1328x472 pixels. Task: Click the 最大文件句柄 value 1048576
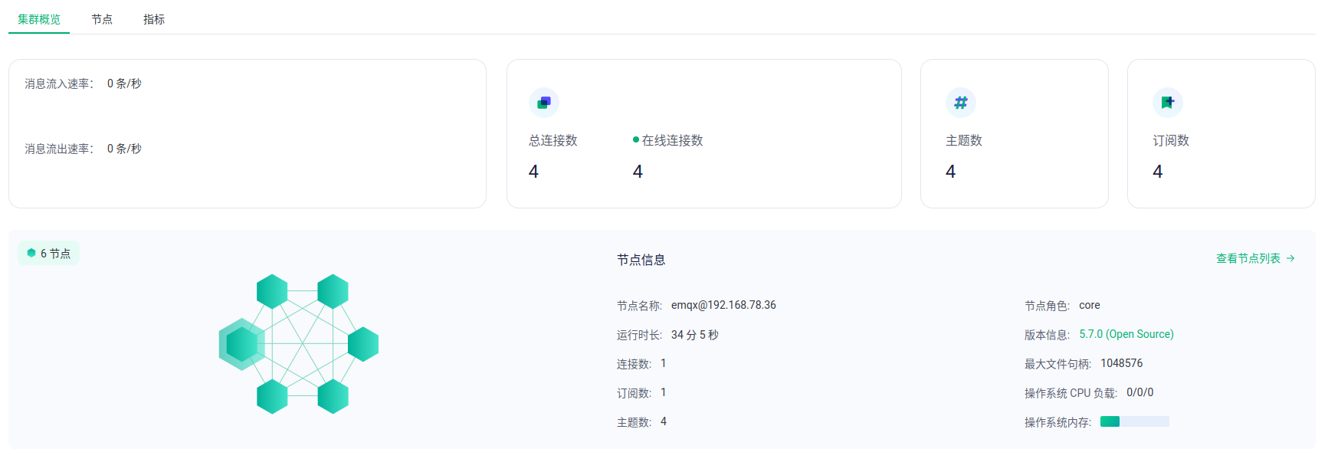coord(1122,363)
